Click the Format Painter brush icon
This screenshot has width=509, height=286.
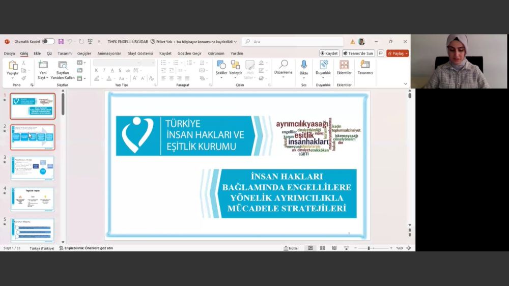point(23,78)
